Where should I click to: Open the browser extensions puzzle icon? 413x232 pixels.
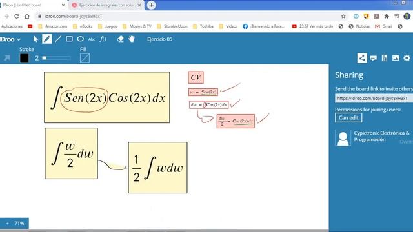point(387,16)
